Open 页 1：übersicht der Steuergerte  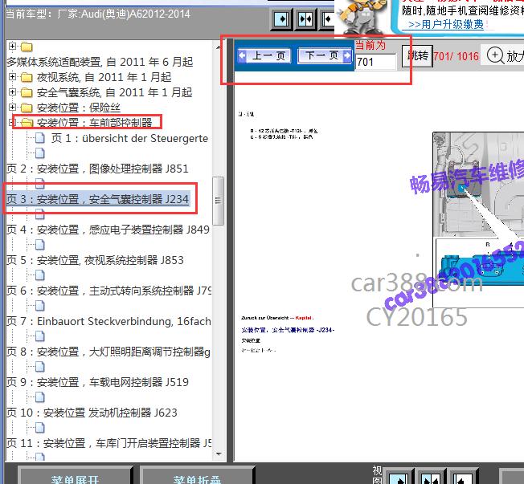[x=129, y=138]
